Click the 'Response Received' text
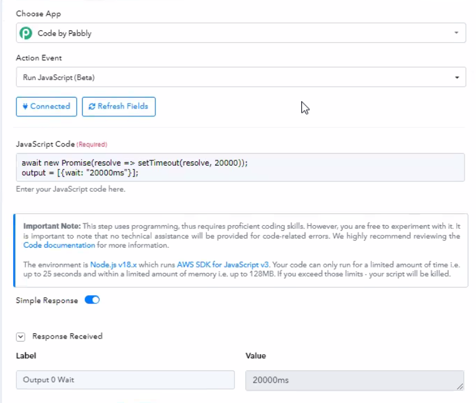This screenshot has height=403, width=476. [x=67, y=336]
